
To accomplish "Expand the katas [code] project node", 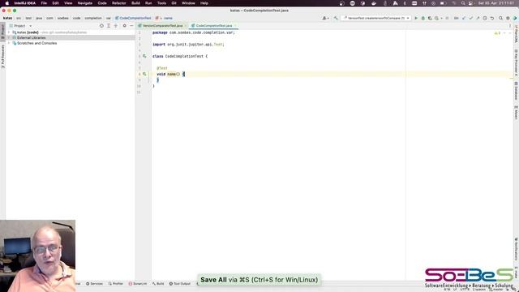I will tap(9, 32).
